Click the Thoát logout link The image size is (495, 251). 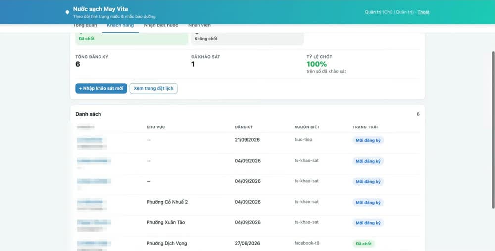(x=423, y=12)
